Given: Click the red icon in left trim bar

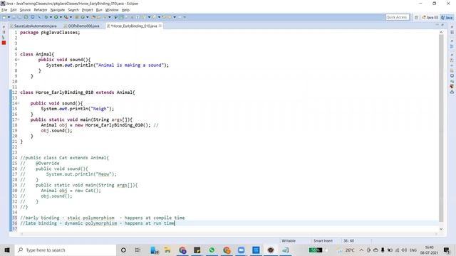Looking at the screenshot, I should click(4, 43).
